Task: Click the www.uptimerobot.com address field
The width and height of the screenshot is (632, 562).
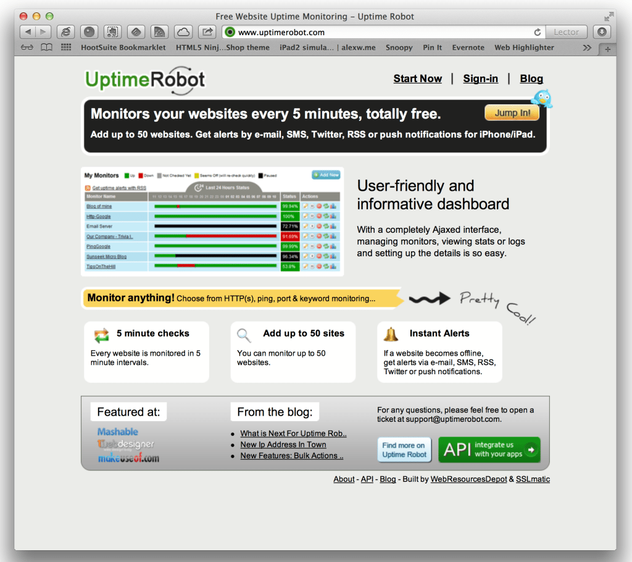Action: 383,32
